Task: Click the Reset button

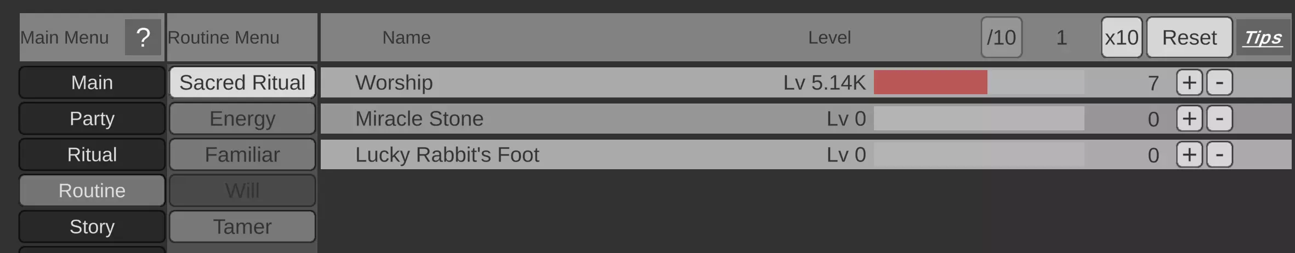Action: pos(1189,37)
